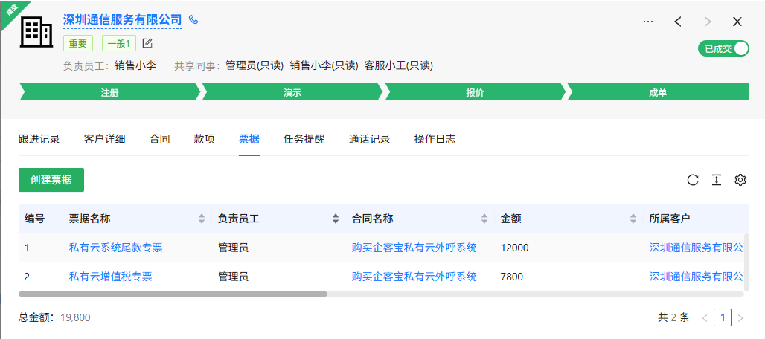Screen dimensions: 765x339
Task: Click the edit tags pencil icon
Action: (147, 43)
